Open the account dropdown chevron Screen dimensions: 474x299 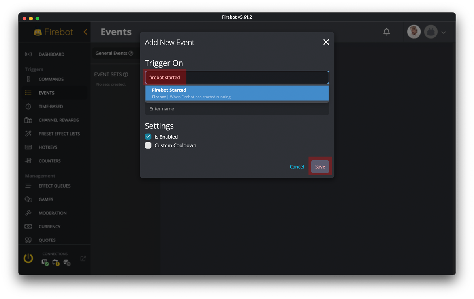pyautogui.click(x=443, y=32)
